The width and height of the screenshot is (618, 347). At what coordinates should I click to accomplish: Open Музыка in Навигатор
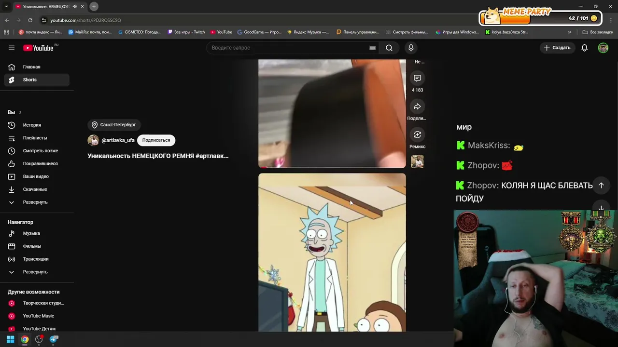[37, 233]
